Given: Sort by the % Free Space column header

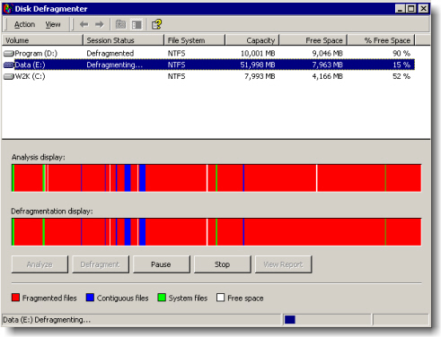Looking at the screenshot, I should pos(381,40).
